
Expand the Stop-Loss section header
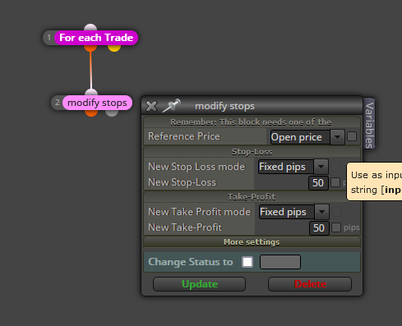(x=252, y=152)
